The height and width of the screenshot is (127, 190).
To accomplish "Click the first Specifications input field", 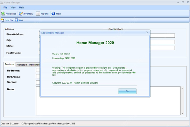I will click(x=163, y=35).
